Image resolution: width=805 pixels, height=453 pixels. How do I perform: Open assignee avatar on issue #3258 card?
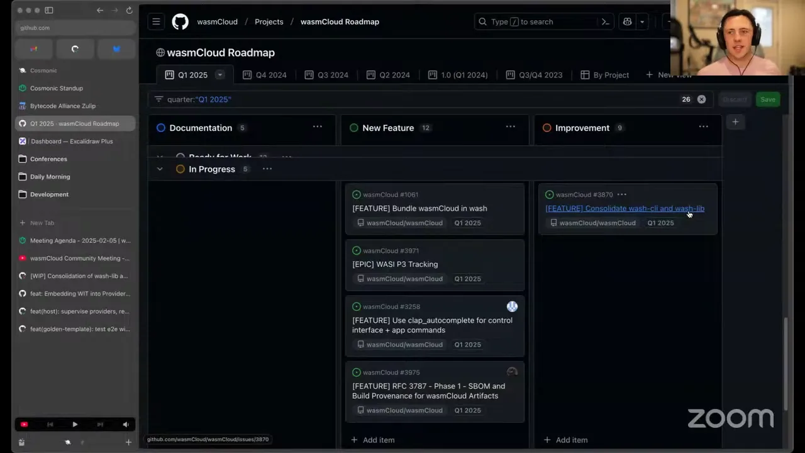[512, 306]
